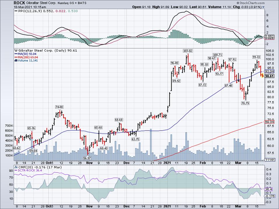Click the yellow-highlighted latest price bar
The image size is (279, 209).
coord(262,75)
